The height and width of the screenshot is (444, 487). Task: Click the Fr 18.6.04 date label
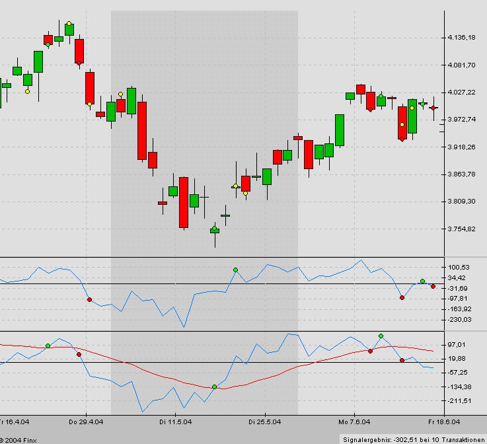click(444, 422)
